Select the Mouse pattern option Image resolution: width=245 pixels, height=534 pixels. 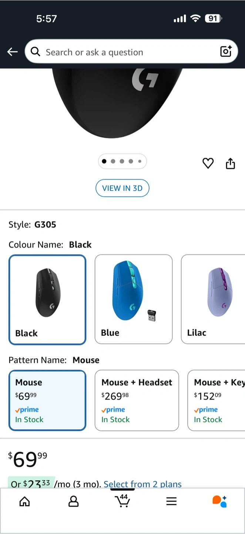[47, 400]
